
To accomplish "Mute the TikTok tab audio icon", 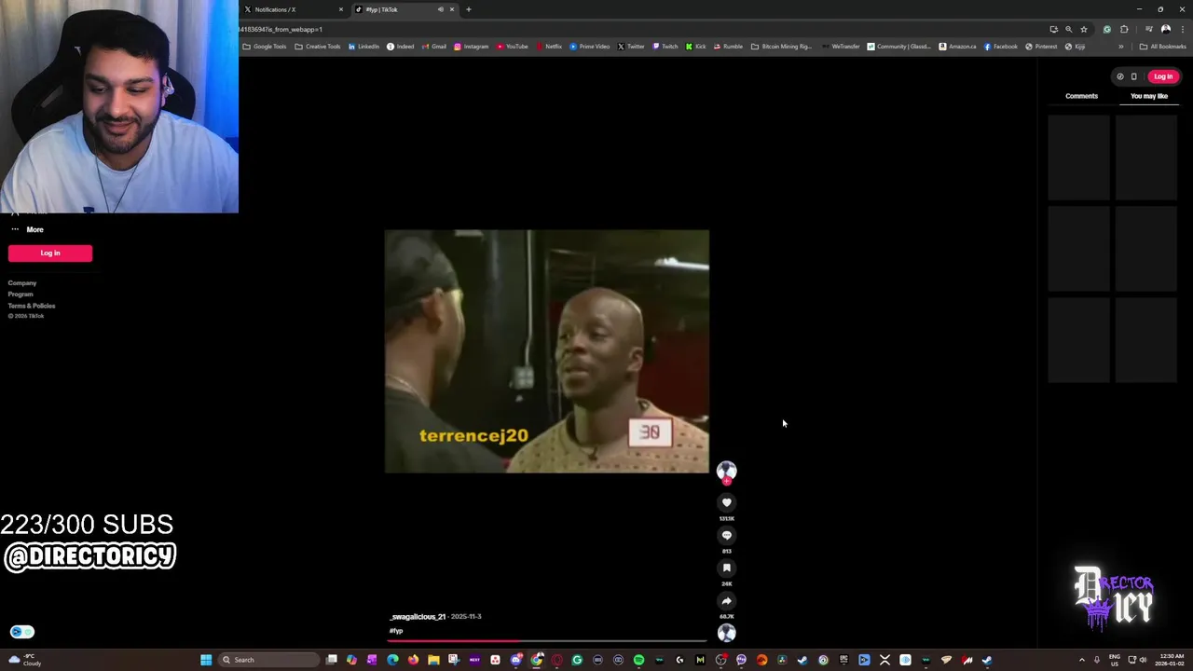I will pos(440,9).
